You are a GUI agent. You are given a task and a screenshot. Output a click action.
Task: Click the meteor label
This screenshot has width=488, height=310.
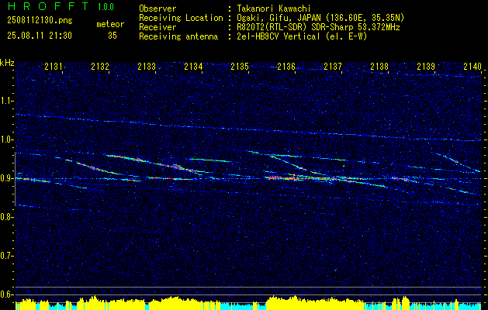[110, 24]
